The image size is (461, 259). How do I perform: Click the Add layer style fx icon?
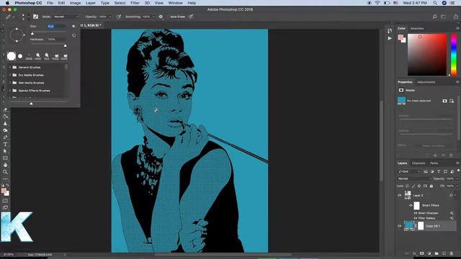(414, 253)
